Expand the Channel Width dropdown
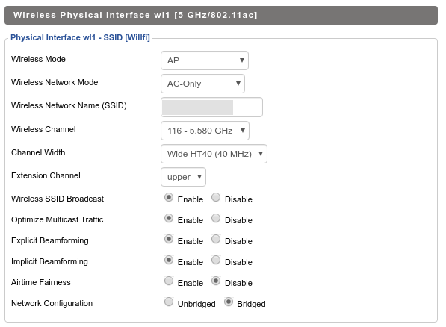This screenshot has width=446, height=327. coord(214,154)
